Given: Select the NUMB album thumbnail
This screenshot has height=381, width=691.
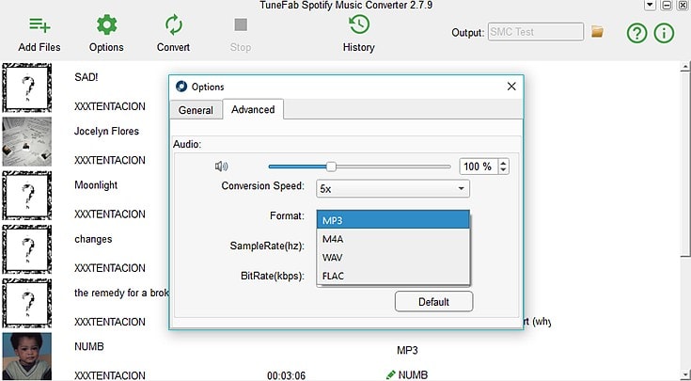Looking at the screenshot, I should coord(27,357).
